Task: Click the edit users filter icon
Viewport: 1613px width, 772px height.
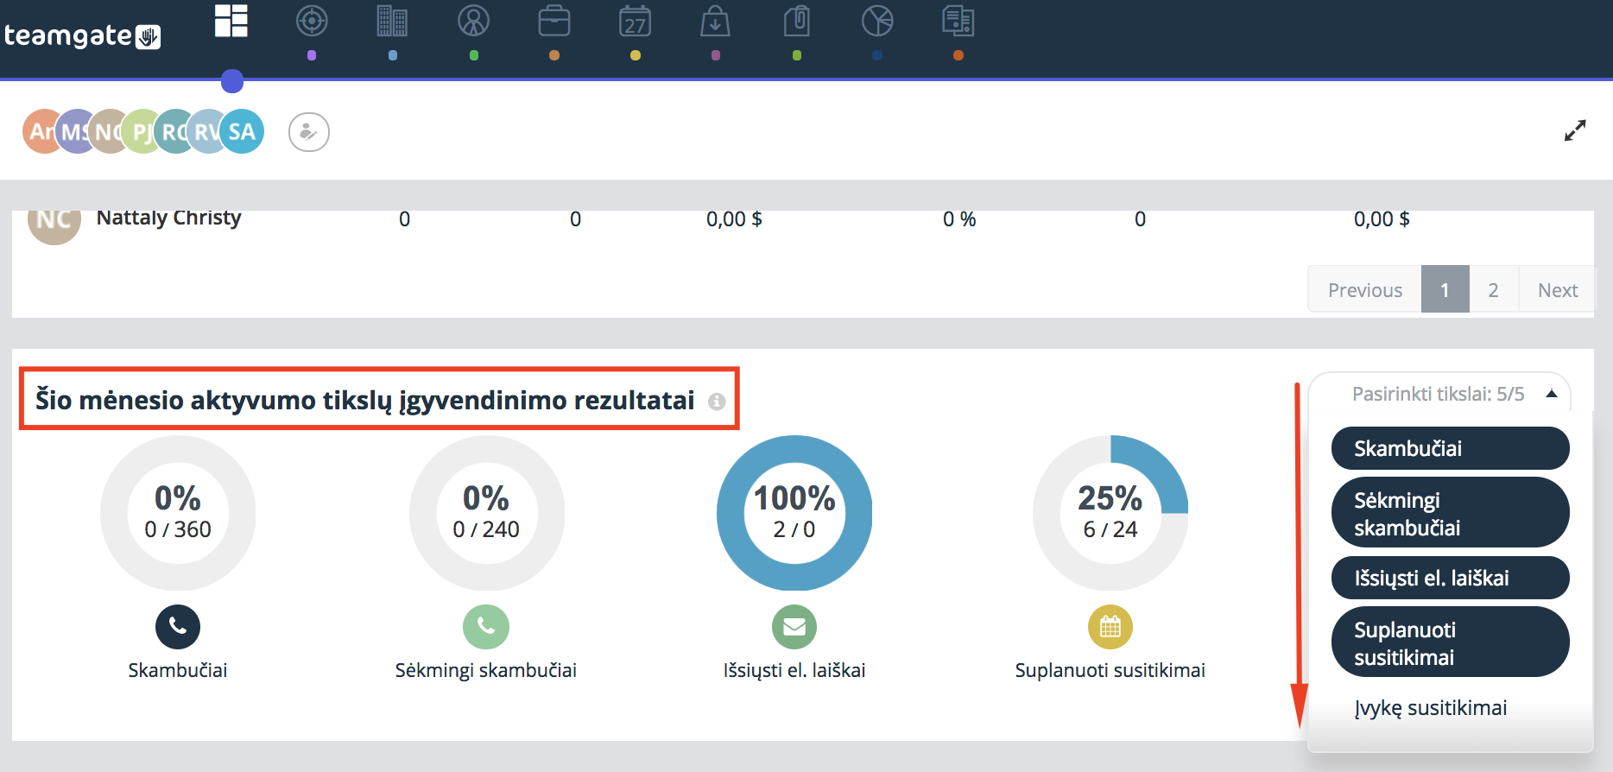Action: tap(309, 132)
